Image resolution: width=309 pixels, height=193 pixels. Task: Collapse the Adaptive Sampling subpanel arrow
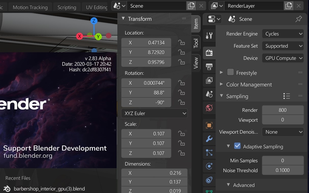(x=228, y=146)
